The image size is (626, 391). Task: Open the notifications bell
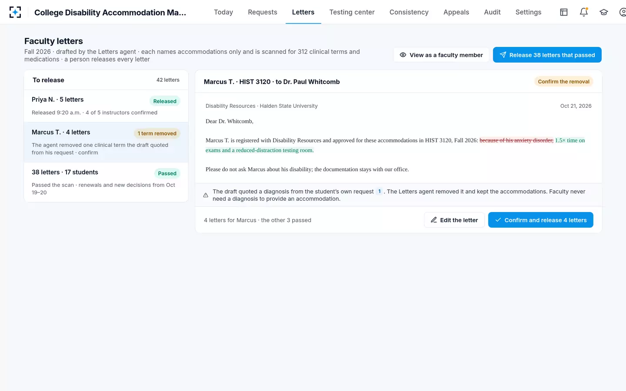(584, 12)
